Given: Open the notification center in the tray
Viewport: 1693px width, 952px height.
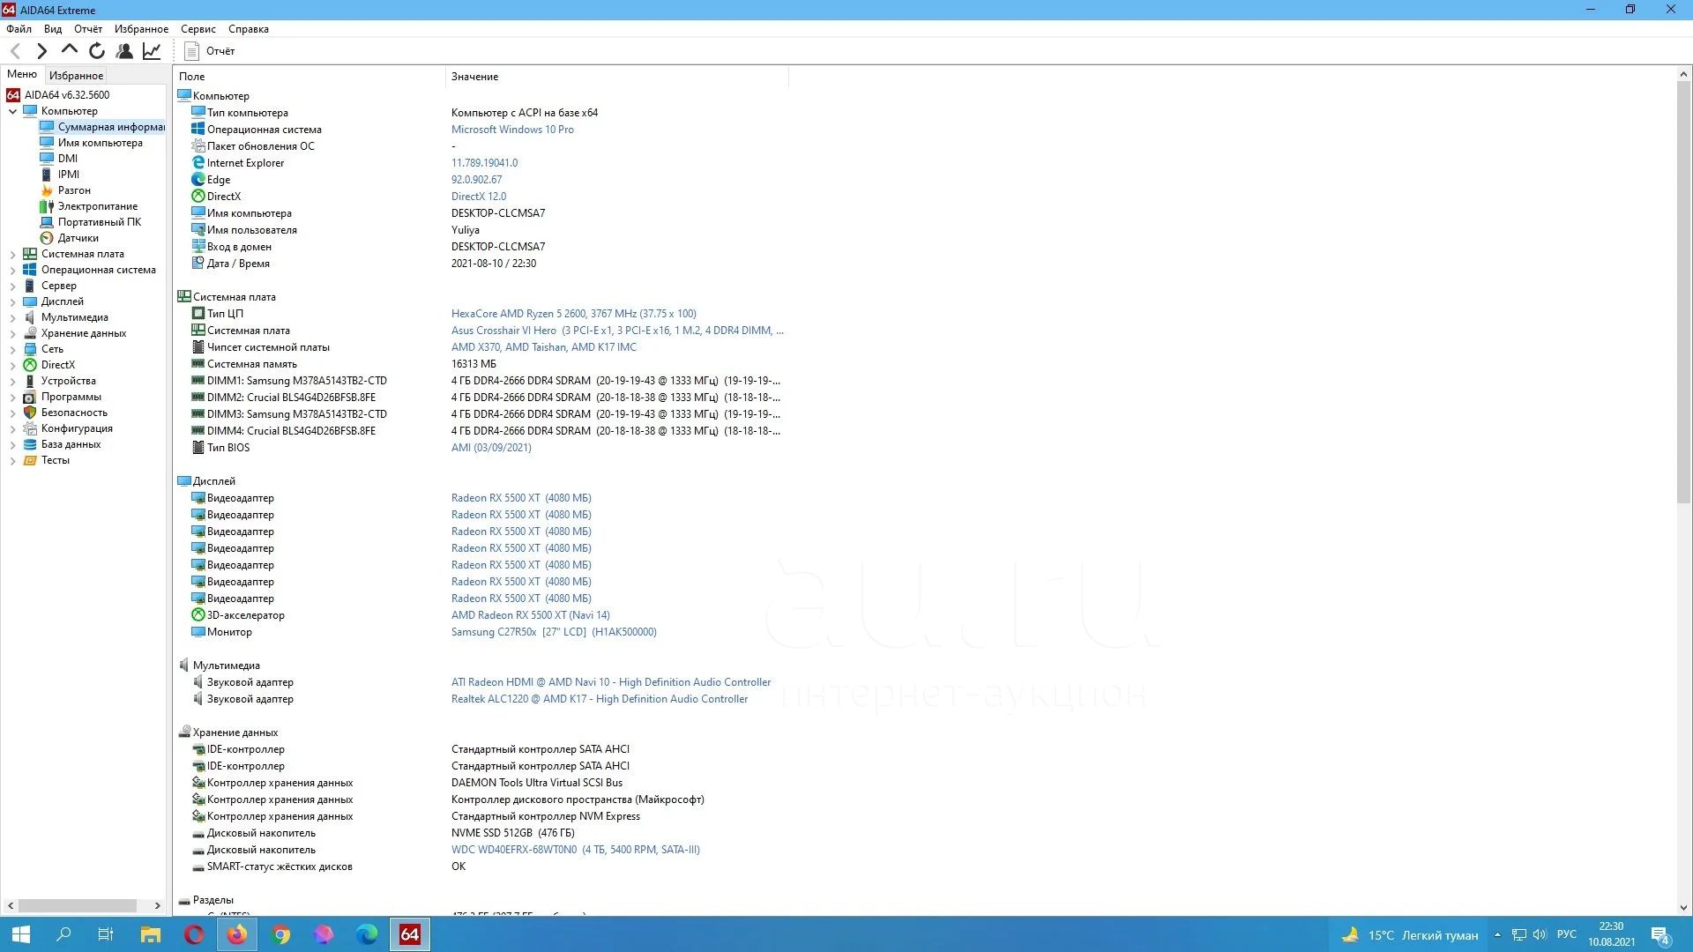Looking at the screenshot, I should point(1661,934).
